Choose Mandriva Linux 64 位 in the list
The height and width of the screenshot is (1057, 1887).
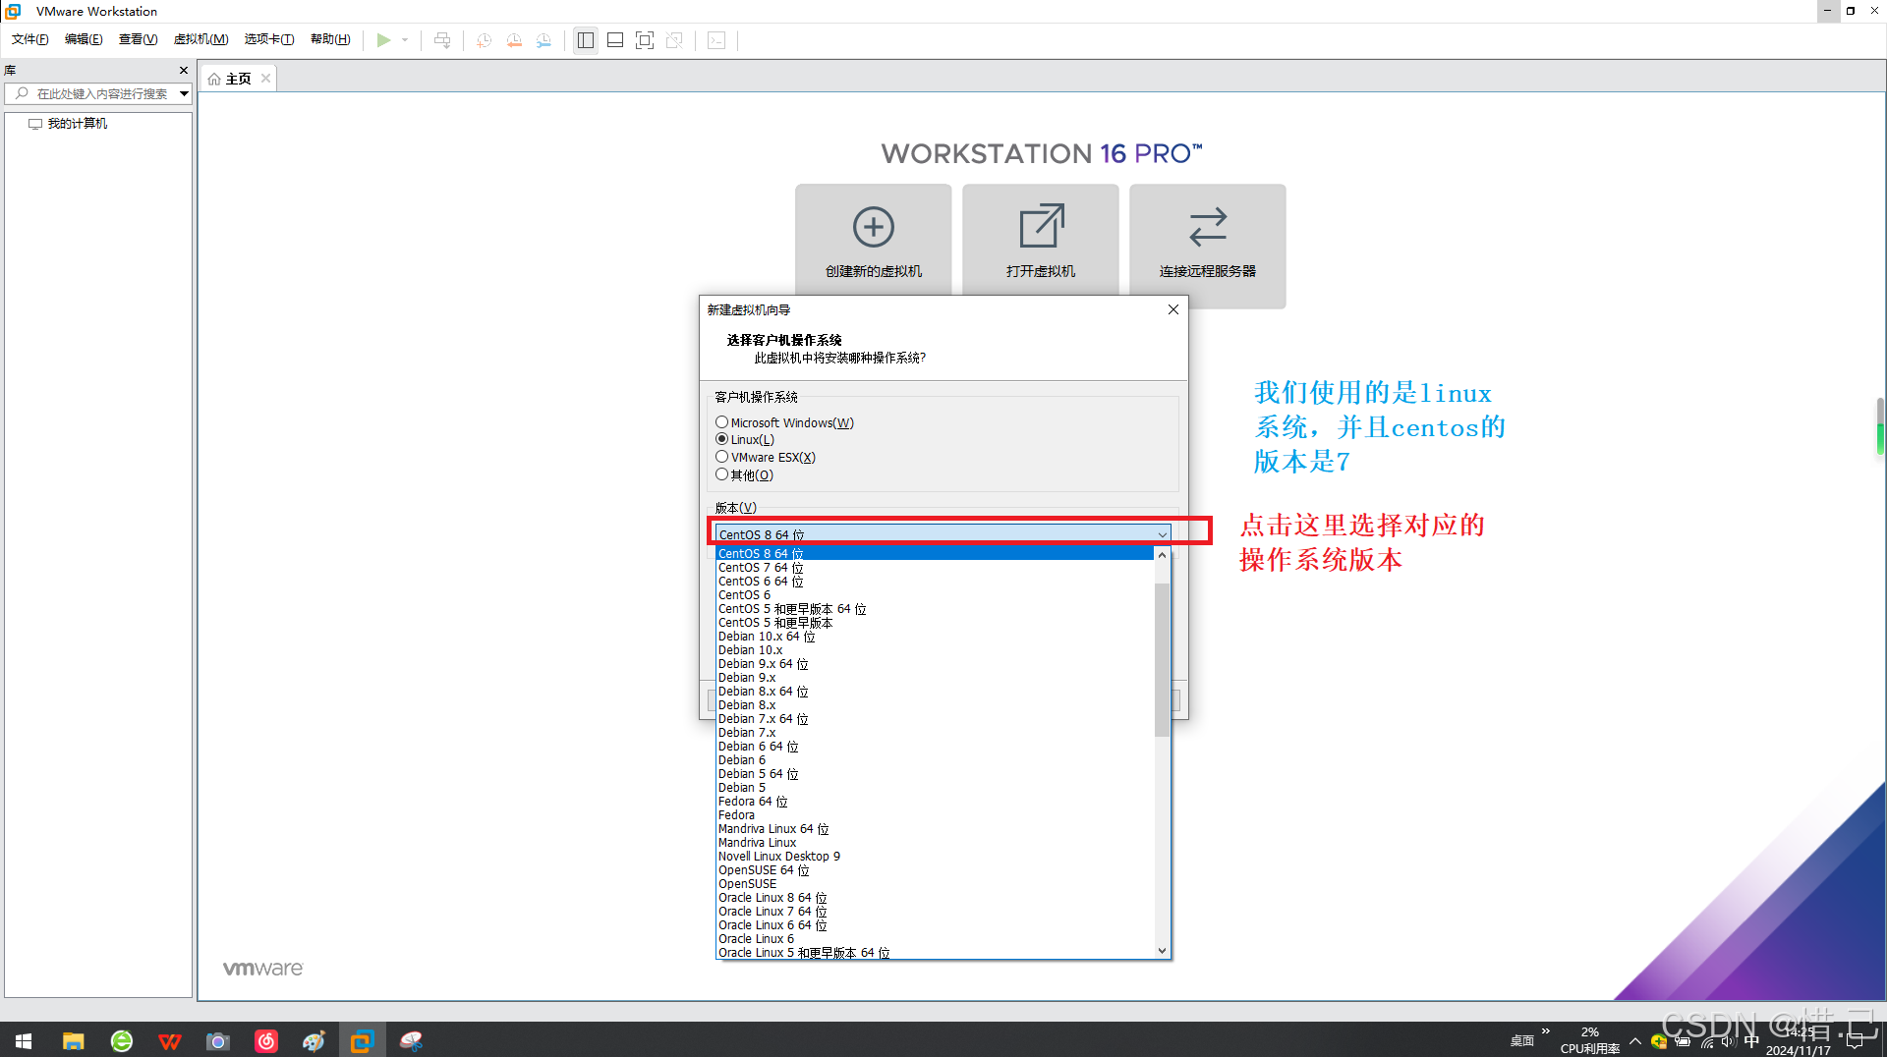pyautogui.click(x=935, y=829)
